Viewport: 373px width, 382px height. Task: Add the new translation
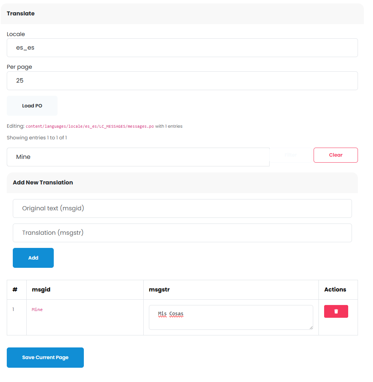[33, 258]
